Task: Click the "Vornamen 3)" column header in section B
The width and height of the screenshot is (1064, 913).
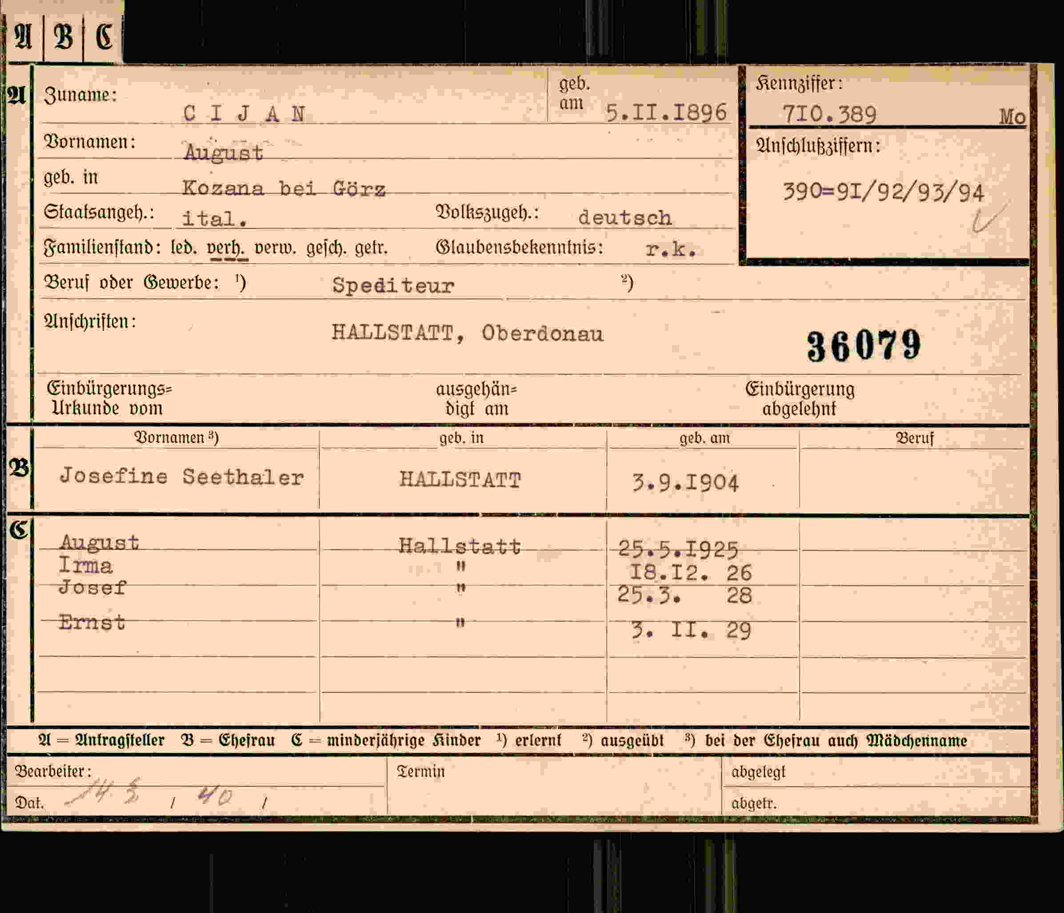Action: click(176, 438)
